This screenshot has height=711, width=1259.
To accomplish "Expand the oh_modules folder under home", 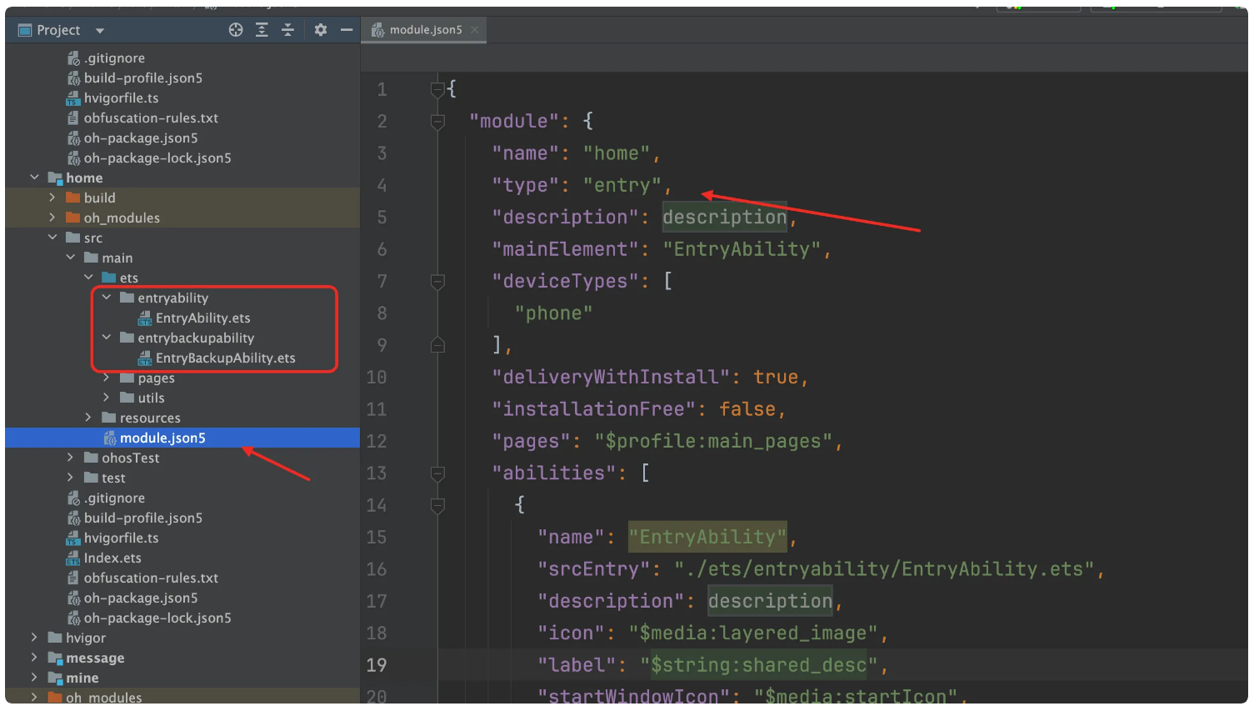I will coord(52,218).
